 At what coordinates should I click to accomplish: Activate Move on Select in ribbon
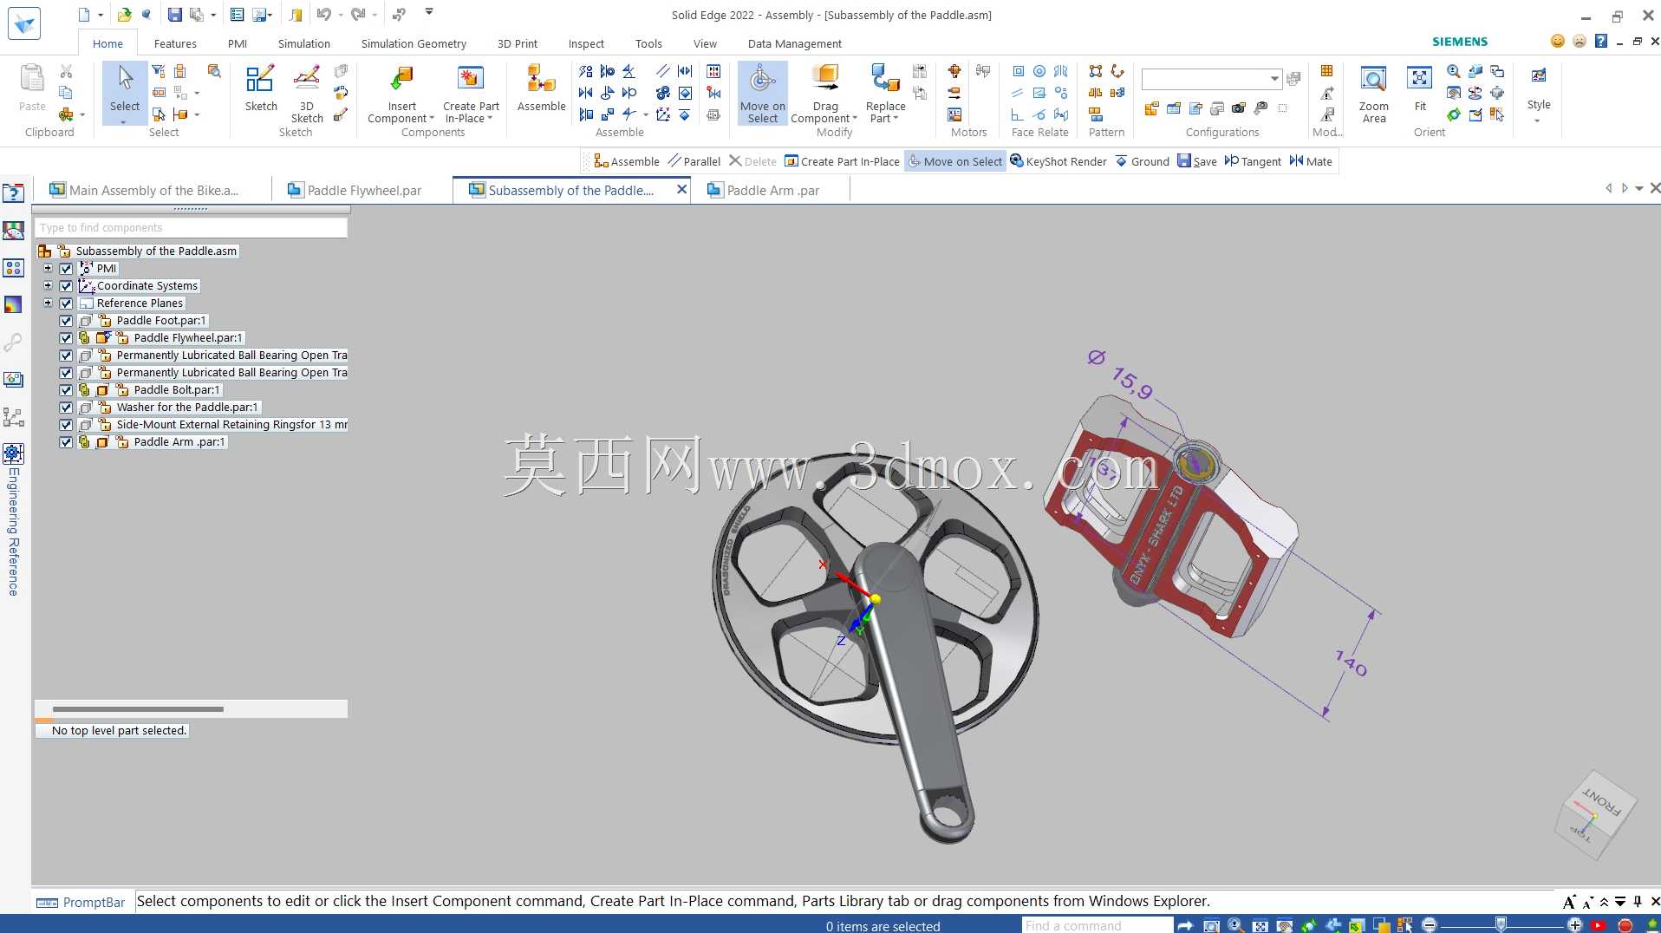(x=763, y=94)
